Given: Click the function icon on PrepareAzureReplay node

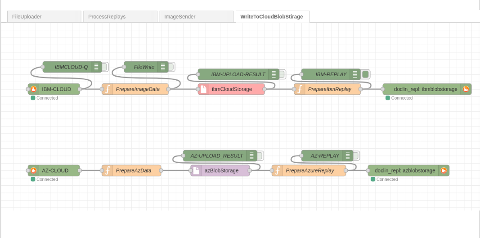Looking at the screenshot, I should pyautogui.click(x=278, y=170).
